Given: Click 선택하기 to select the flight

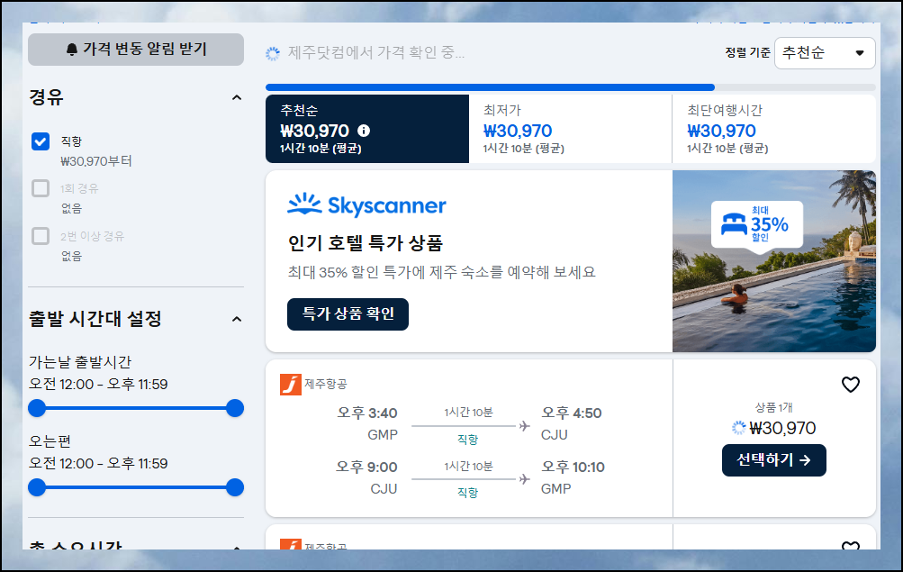Looking at the screenshot, I should tap(774, 460).
